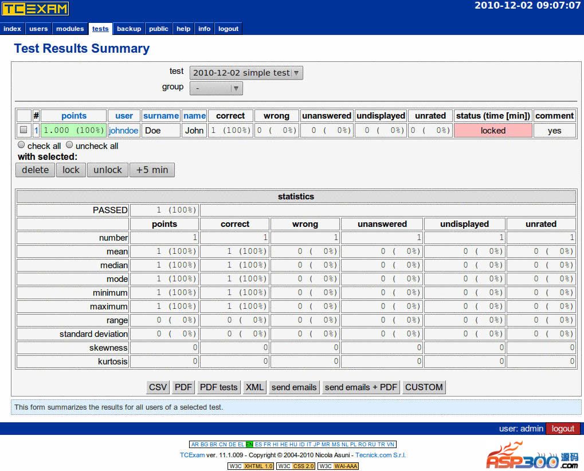Click the TCExam logo

coord(36,9)
